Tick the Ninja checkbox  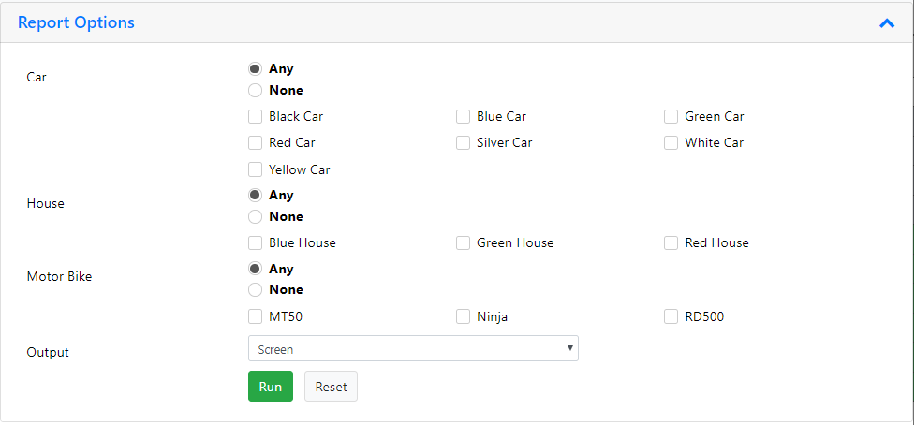pyautogui.click(x=463, y=316)
